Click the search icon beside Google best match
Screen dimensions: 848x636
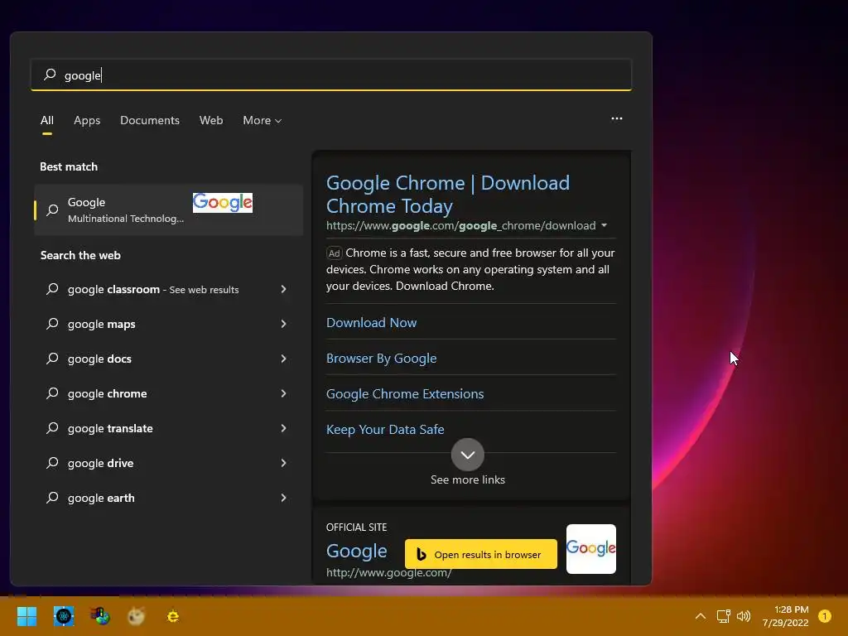click(x=52, y=210)
